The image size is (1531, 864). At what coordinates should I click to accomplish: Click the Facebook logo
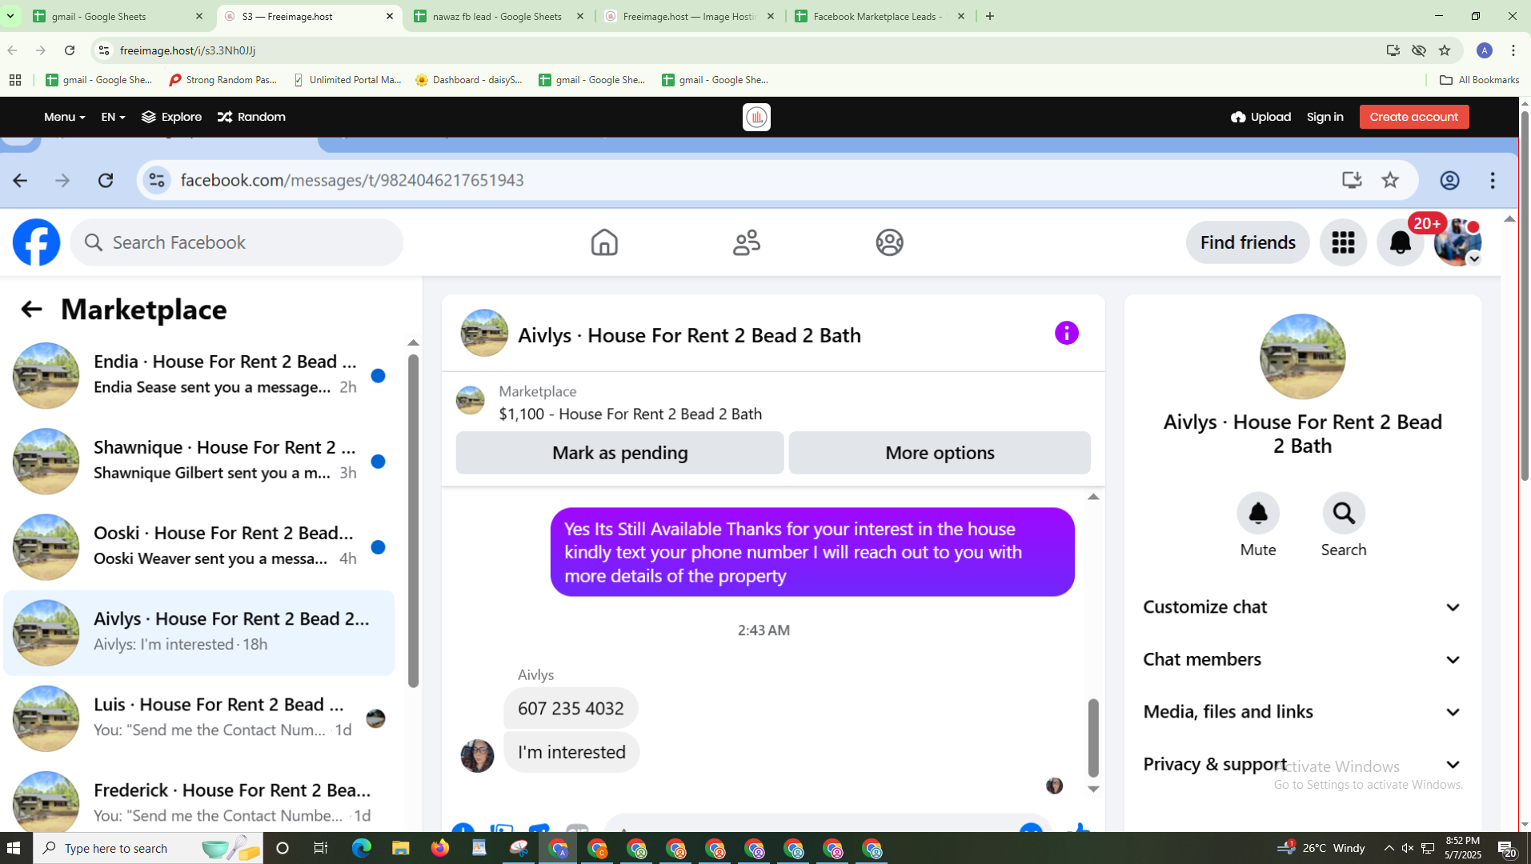(37, 242)
